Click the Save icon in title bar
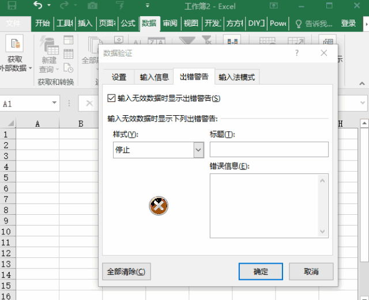 pyautogui.click(x=12, y=5)
